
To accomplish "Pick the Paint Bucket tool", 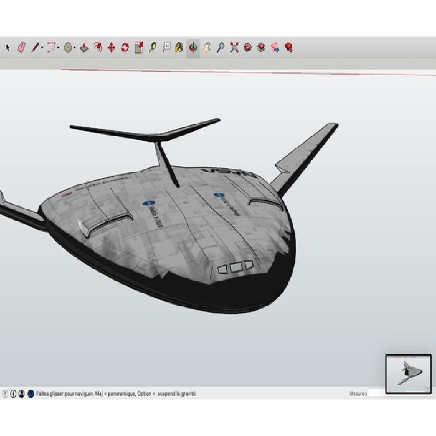I will point(179,48).
